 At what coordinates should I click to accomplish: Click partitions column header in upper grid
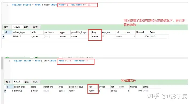(x=51, y=32)
